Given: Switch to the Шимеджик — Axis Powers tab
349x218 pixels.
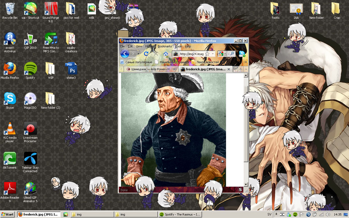Looking at the screenshot, I should tap(152, 69).
